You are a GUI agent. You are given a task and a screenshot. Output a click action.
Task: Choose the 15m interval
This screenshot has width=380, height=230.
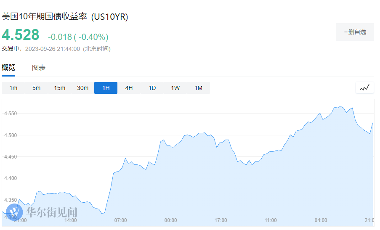tap(60, 88)
